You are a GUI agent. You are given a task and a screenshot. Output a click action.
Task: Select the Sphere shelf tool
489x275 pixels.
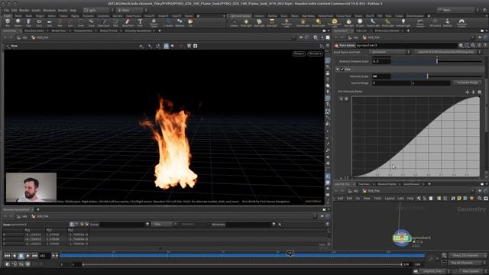coord(18,22)
